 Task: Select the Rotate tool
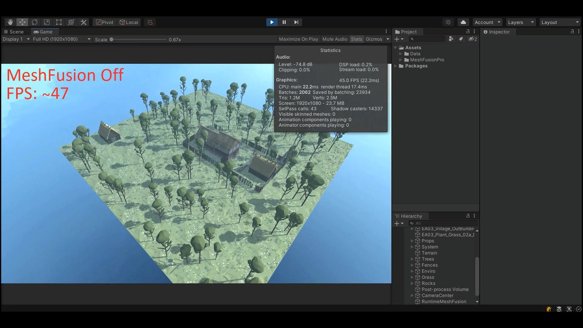pyautogui.click(x=34, y=22)
